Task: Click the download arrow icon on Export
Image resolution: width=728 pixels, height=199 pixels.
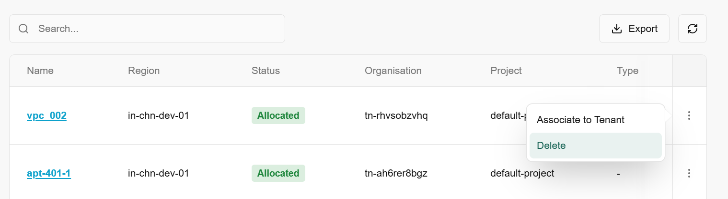Action: click(x=617, y=29)
